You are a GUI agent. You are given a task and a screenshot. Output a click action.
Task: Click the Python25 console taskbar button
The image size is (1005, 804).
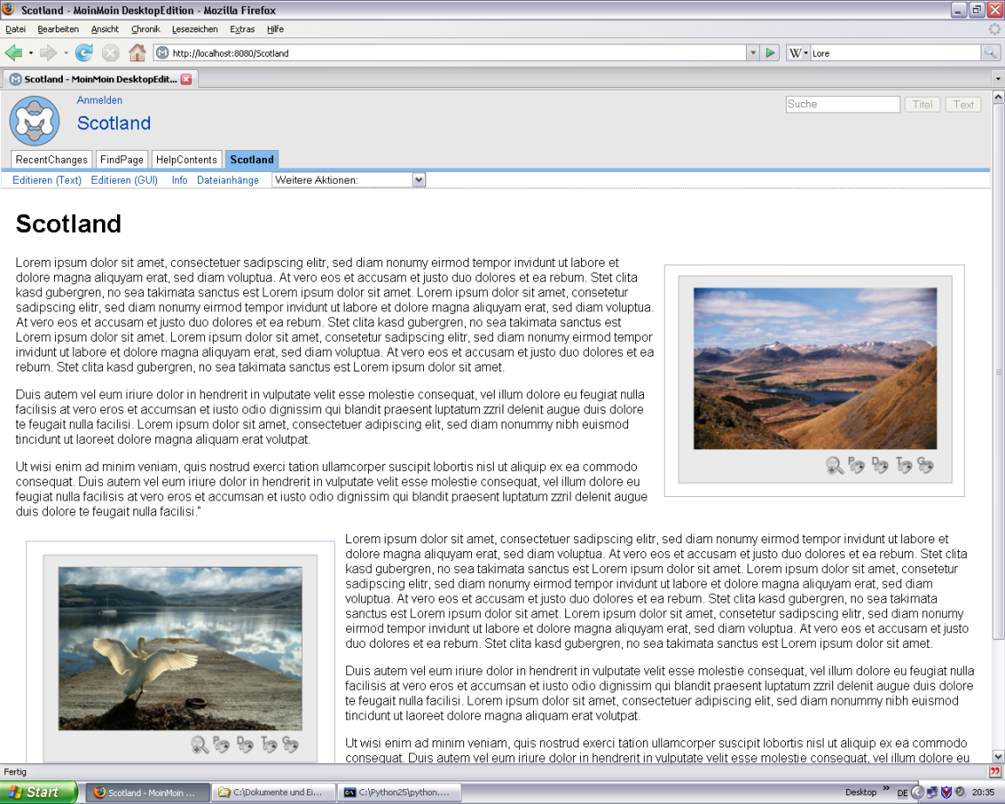[x=398, y=793]
